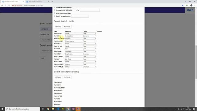Viewport: 197px width, 111px height.
Task: Uncheck ACDESC in the table fields list
Action: [54, 36]
